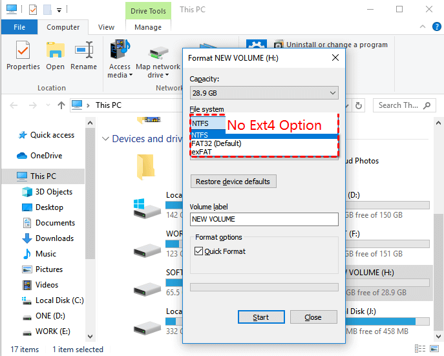Click the Close button in Format dialog
The image size is (444, 356).
click(313, 317)
